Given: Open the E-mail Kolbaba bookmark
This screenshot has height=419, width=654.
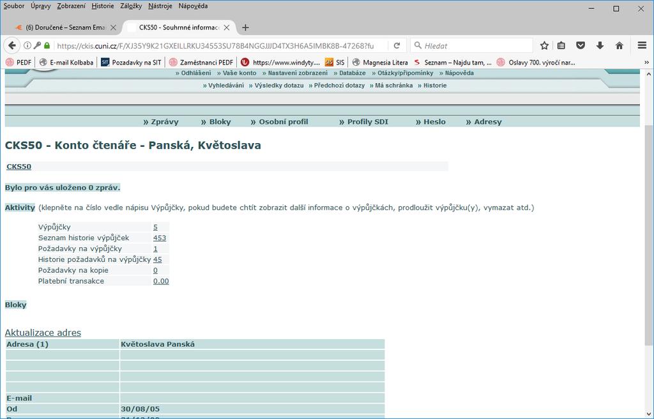Looking at the screenshot, I should (x=66, y=62).
